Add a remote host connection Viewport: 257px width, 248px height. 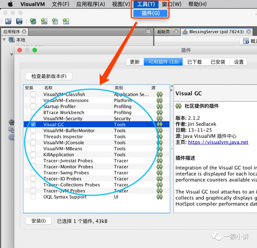33,21
